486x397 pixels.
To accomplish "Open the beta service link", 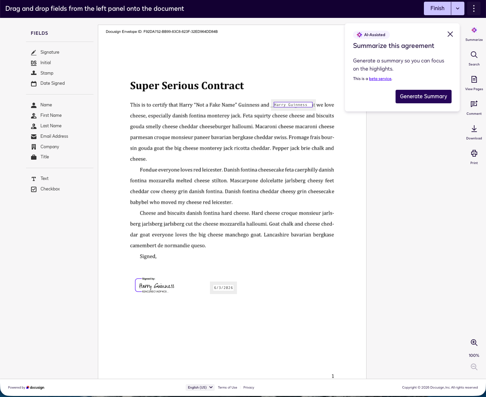I will pos(380,79).
